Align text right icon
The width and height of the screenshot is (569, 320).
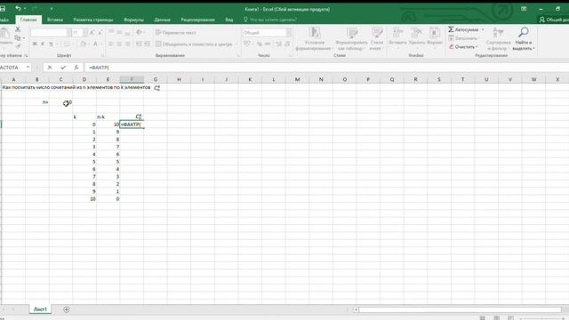click(x=127, y=44)
